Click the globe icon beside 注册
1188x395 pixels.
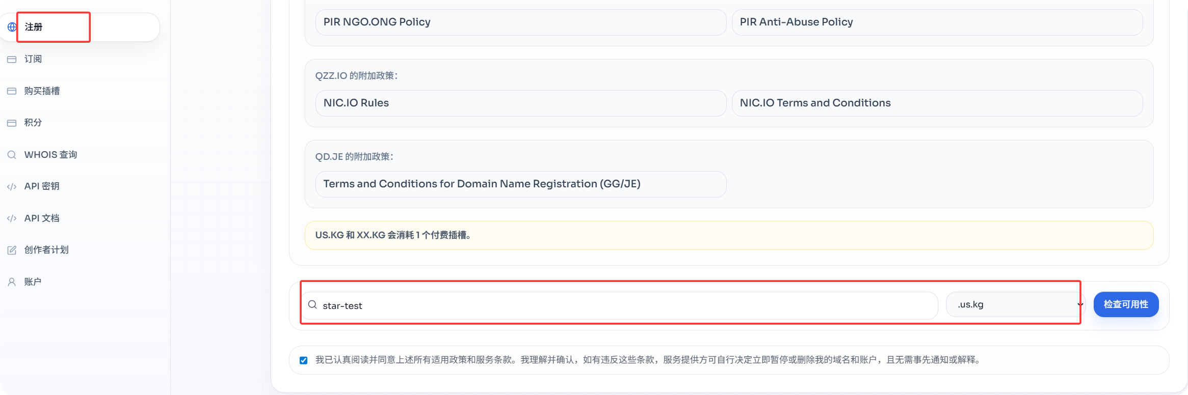12,27
